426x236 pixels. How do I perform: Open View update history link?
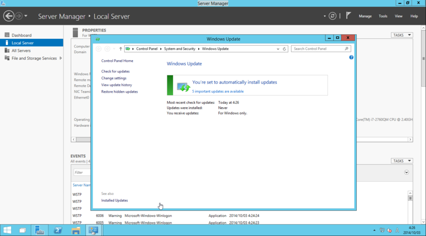117,85
